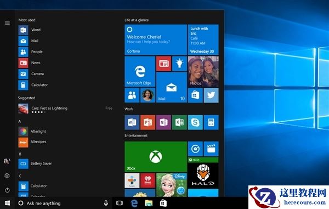Viewport: 329px width, 209px height.
Task: Click the user account avatar
Action: 7,161
